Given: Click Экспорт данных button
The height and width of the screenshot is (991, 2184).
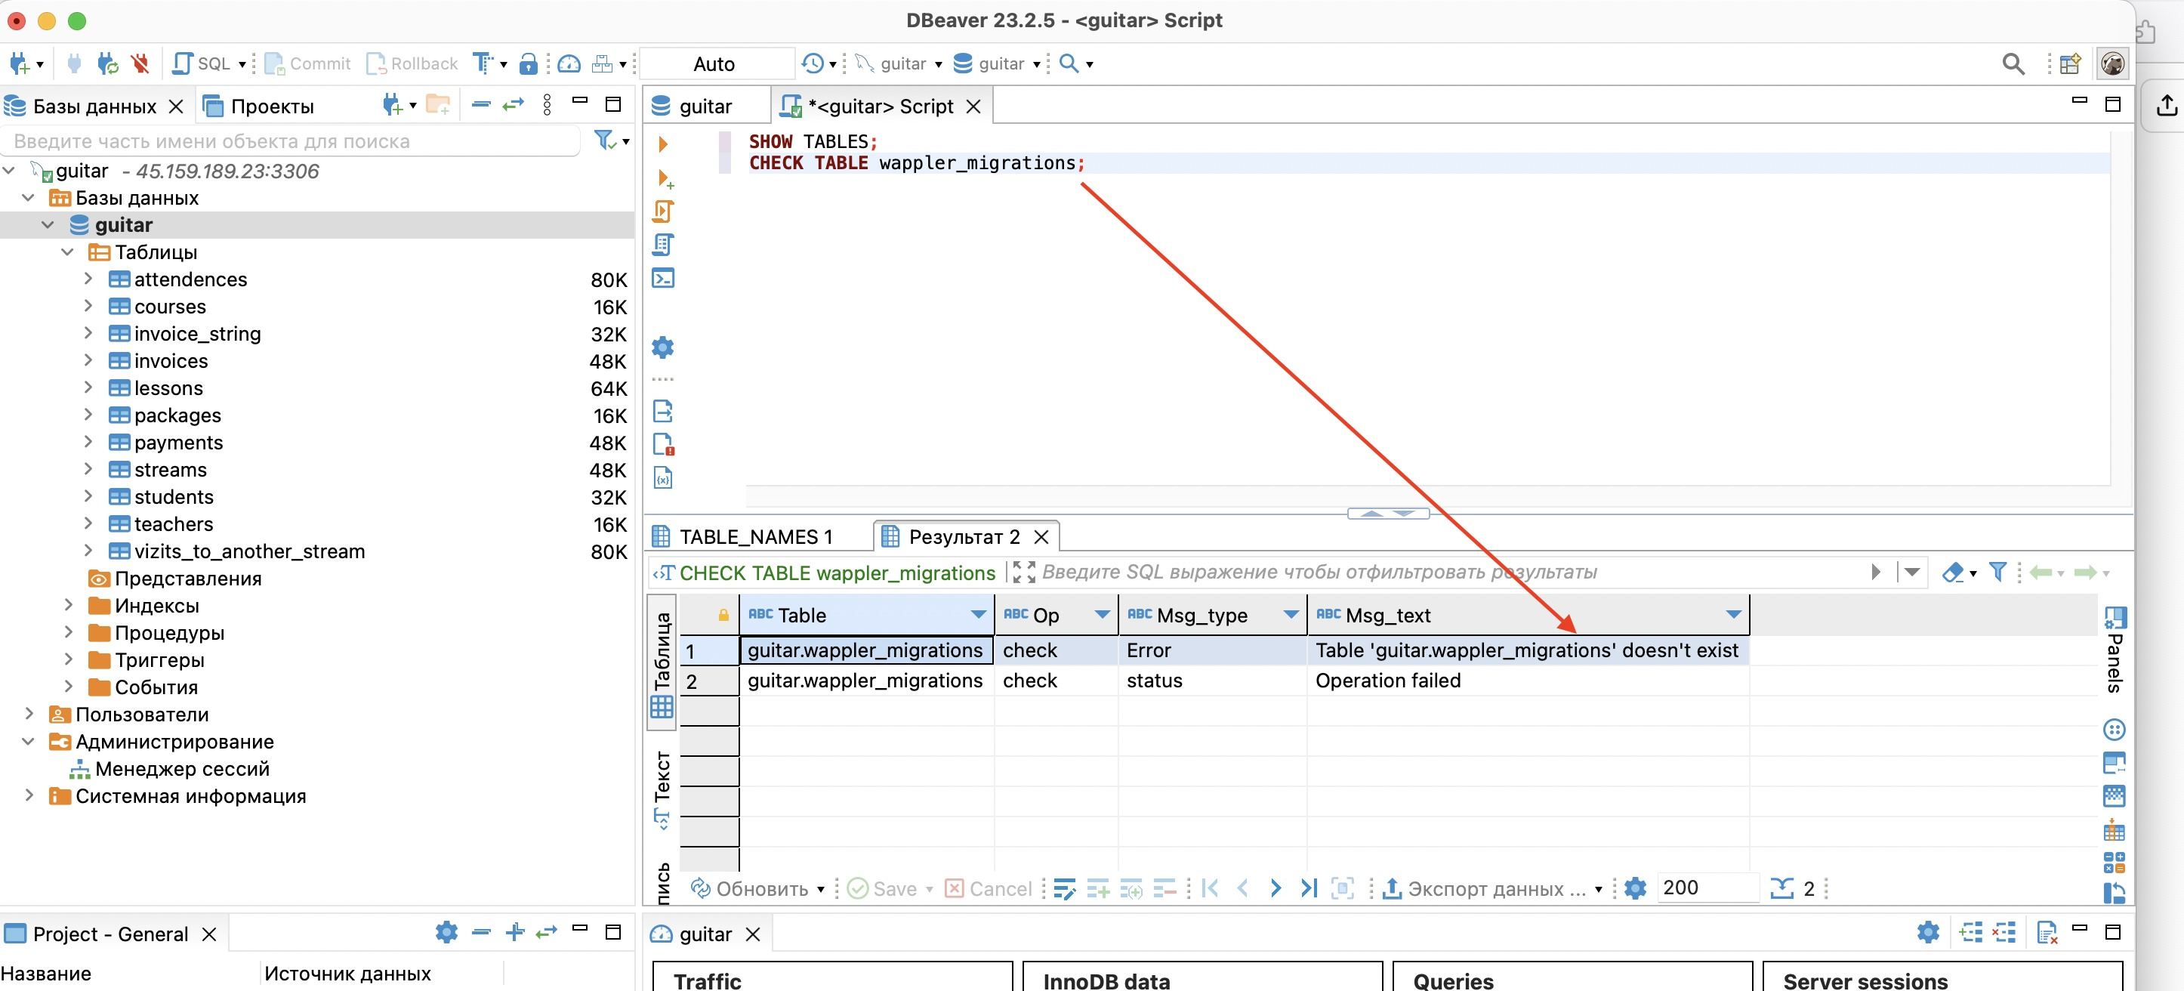Looking at the screenshot, I should [x=1491, y=888].
